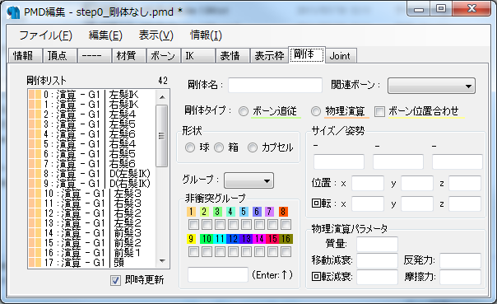This screenshot has height=304, width=497.
Task: Switch to the ボーン tab
Action: point(163,56)
